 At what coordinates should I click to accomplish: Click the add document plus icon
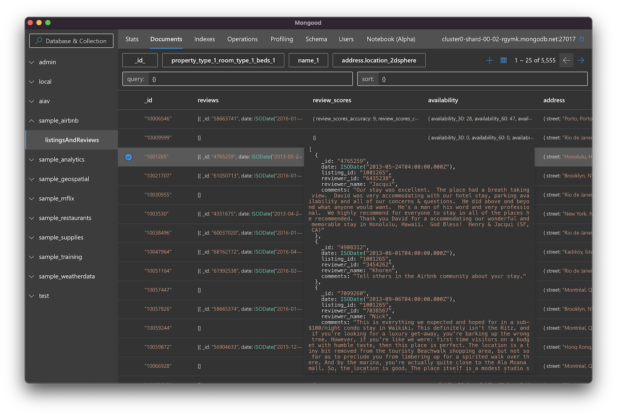(489, 60)
